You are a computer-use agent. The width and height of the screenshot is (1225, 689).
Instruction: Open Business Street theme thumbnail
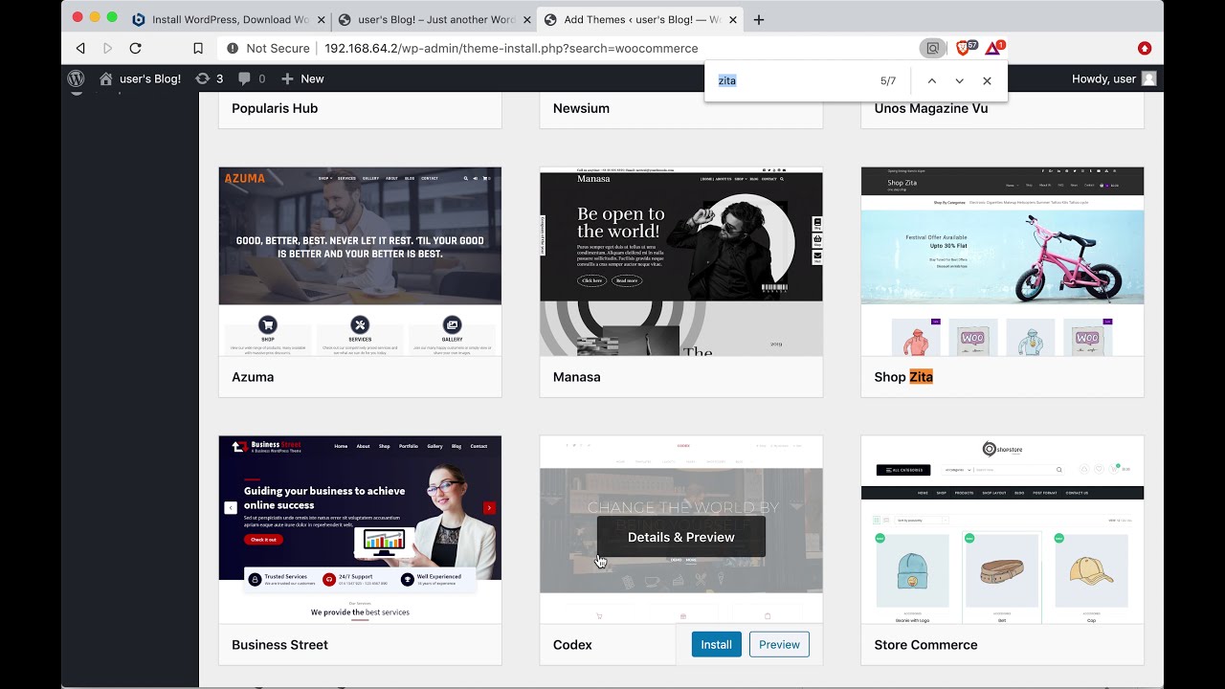point(360,530)
